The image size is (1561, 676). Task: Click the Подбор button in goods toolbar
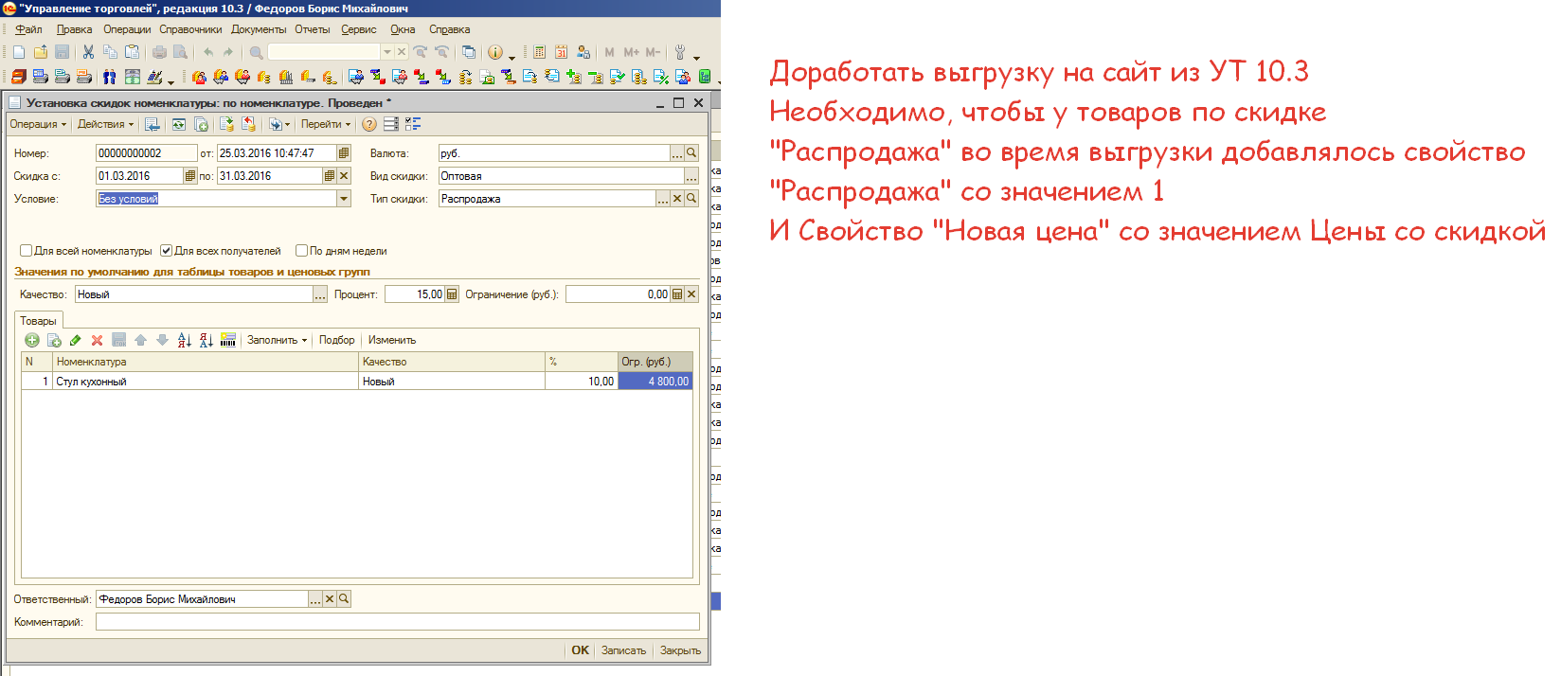[336, 340]
